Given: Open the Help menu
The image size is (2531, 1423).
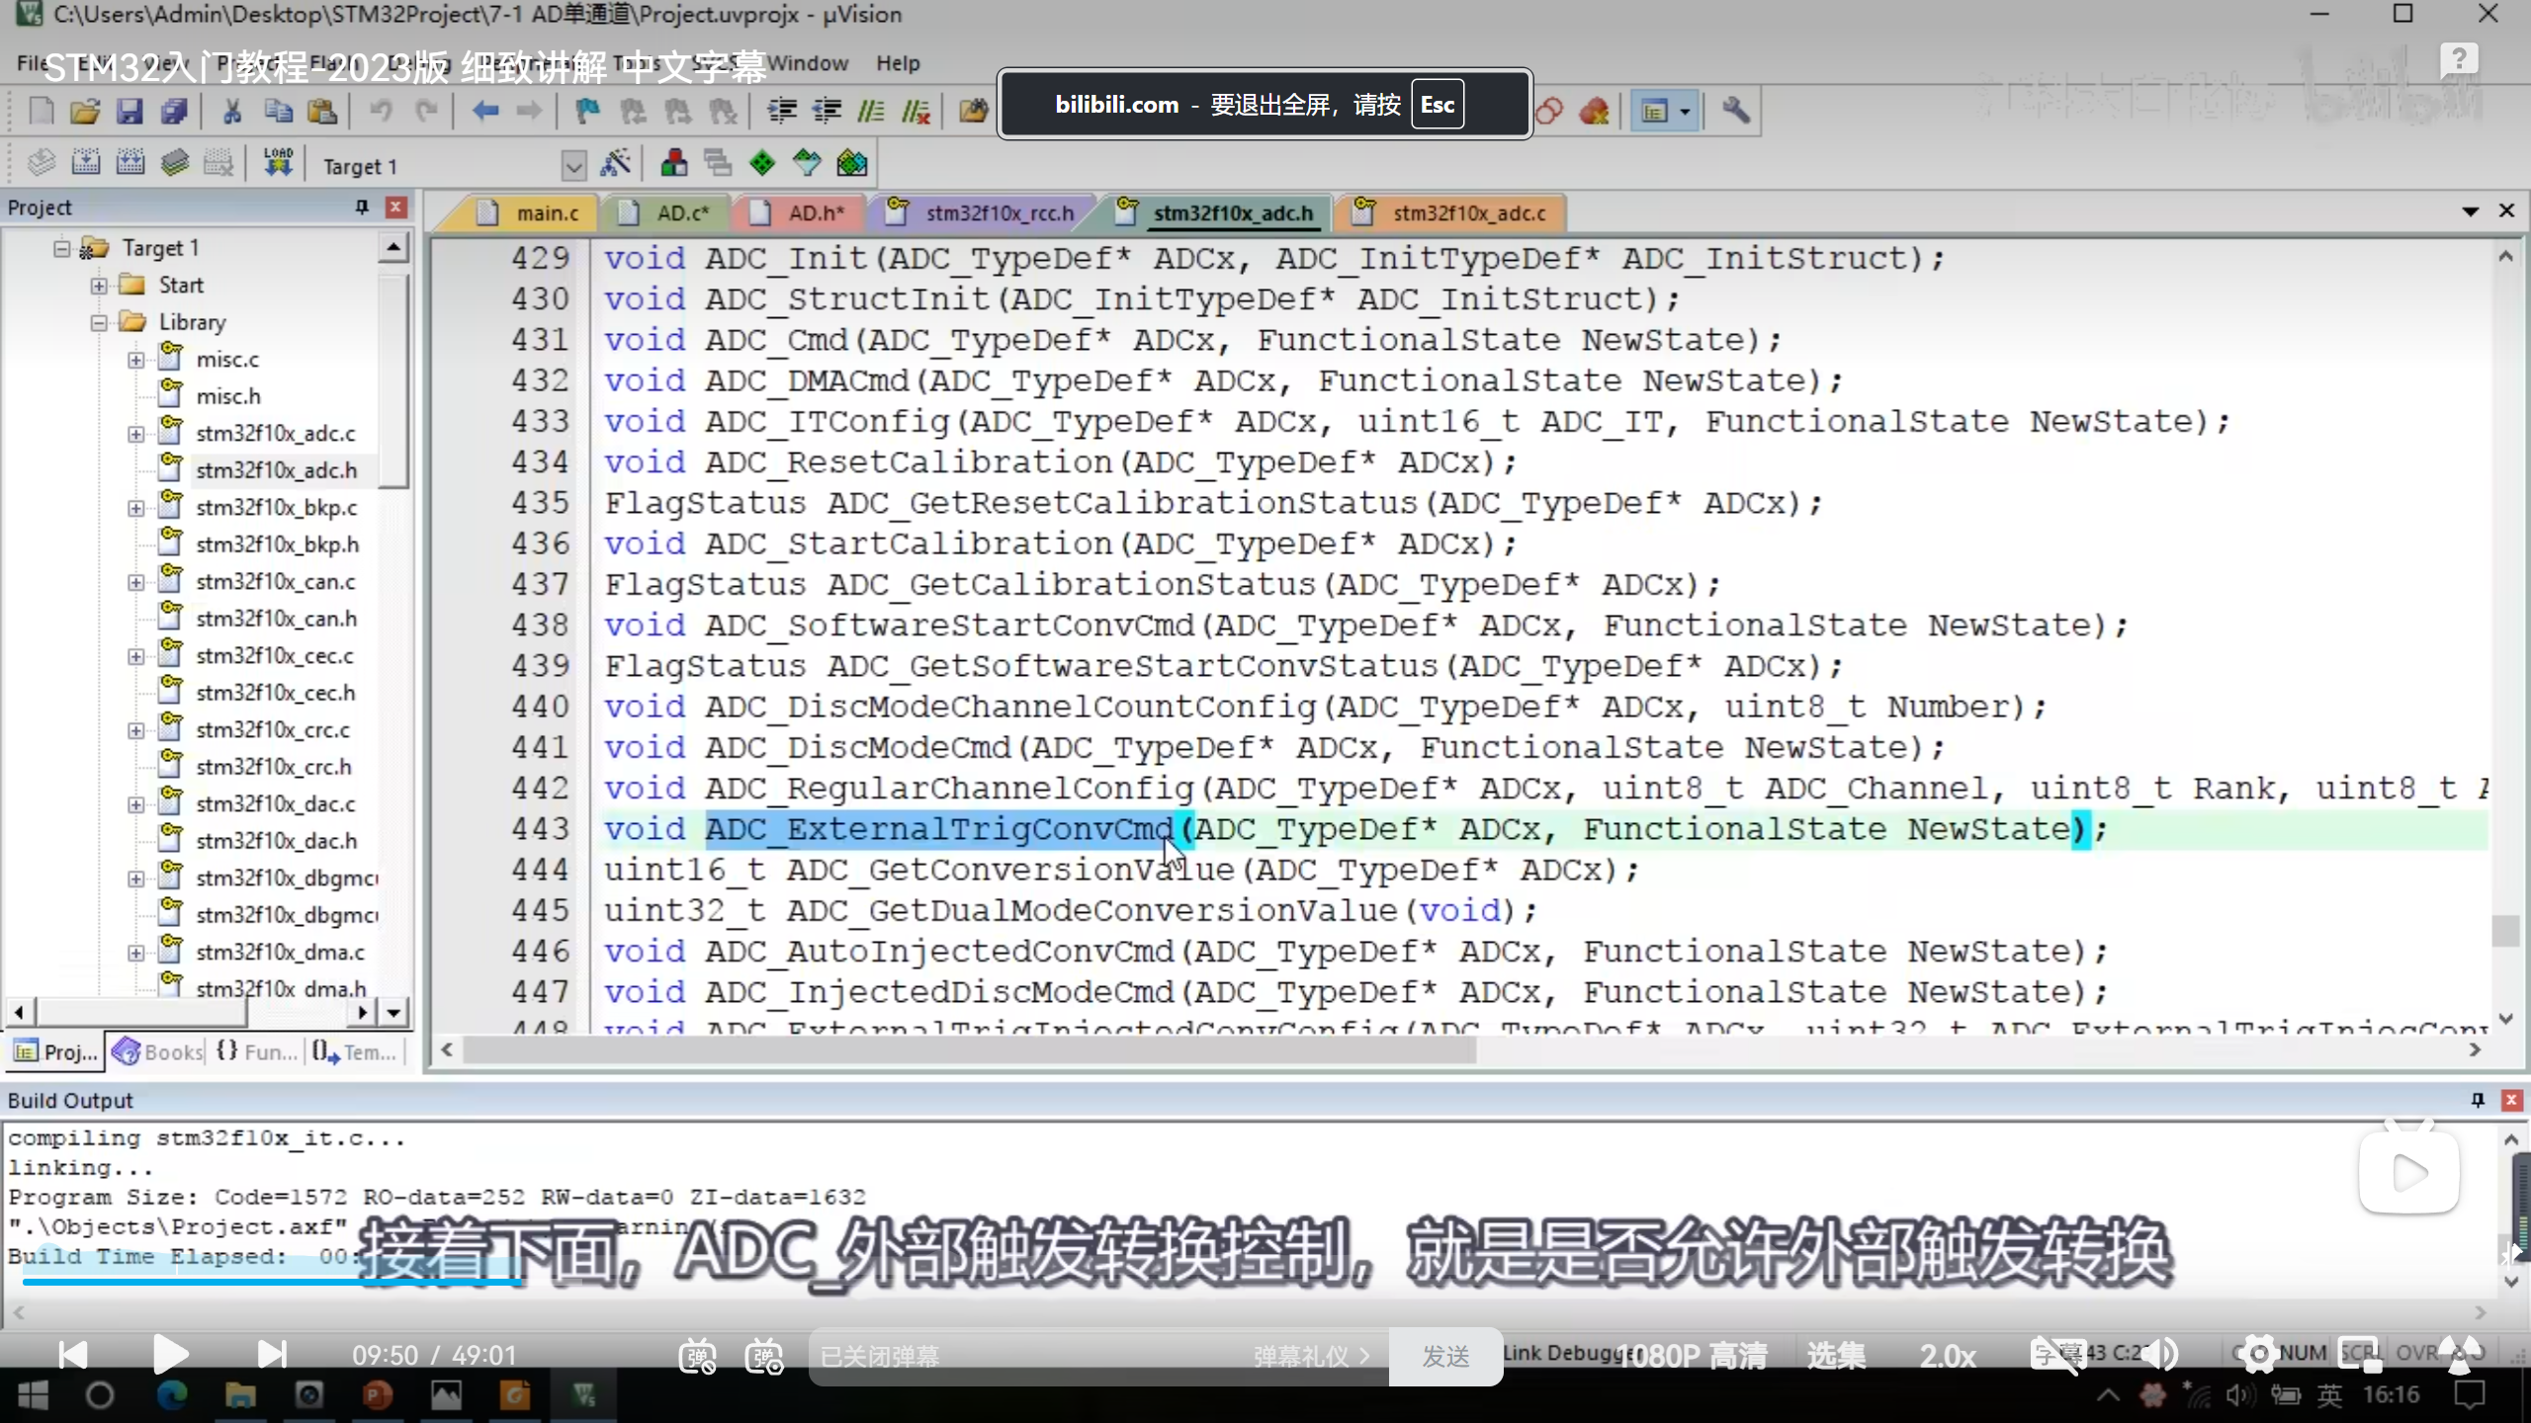Looking at the screenshot, I should tap(898, 63).
